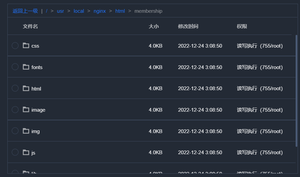Click the html folder icon in list

click(26, 88)
